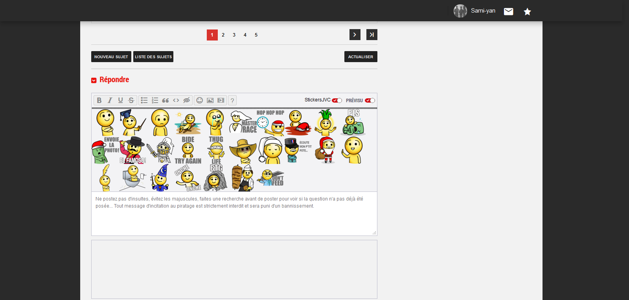The height and width of the screenshot is (300, 629).
Task: Go to page 3
Action: tap(234, 35)
